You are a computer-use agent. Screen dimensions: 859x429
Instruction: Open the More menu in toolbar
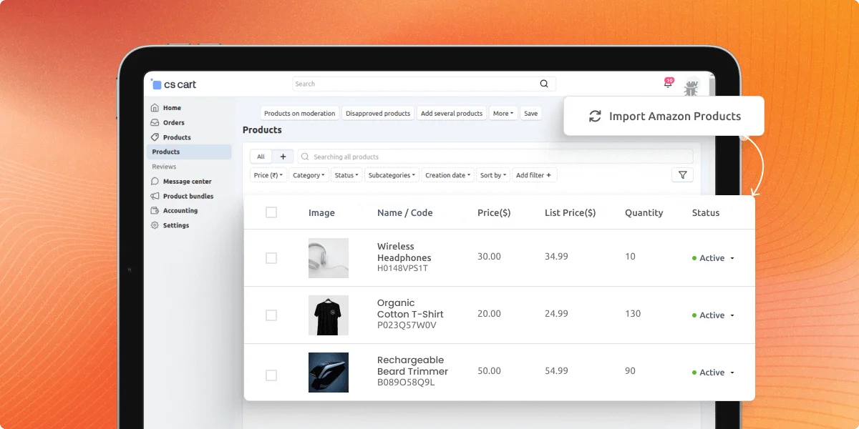coord(503,113)
